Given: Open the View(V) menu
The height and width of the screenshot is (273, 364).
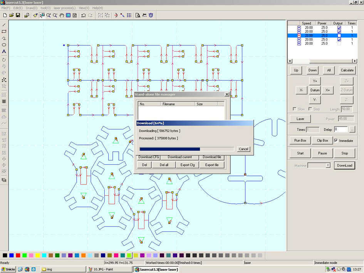Looking at the screenshot, I should tap(84, 8).
